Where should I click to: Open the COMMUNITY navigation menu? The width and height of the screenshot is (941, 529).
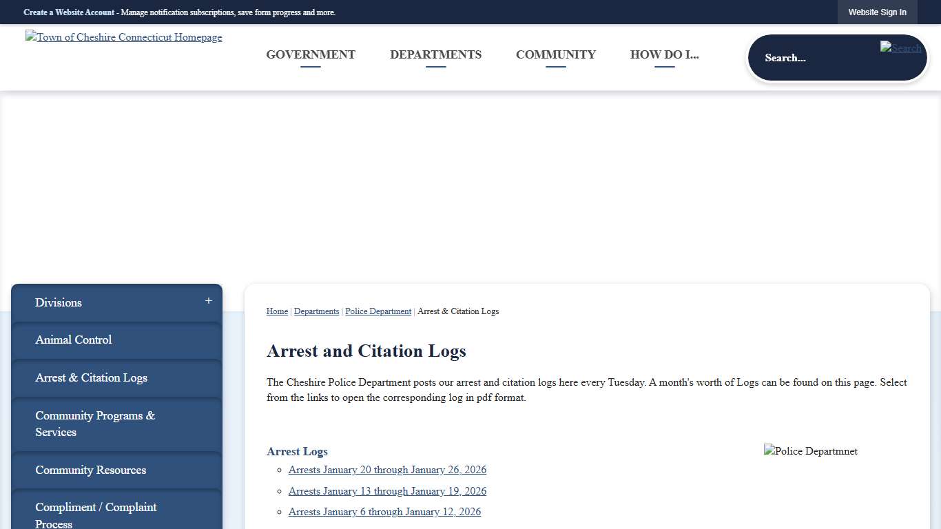click(555, 54)
